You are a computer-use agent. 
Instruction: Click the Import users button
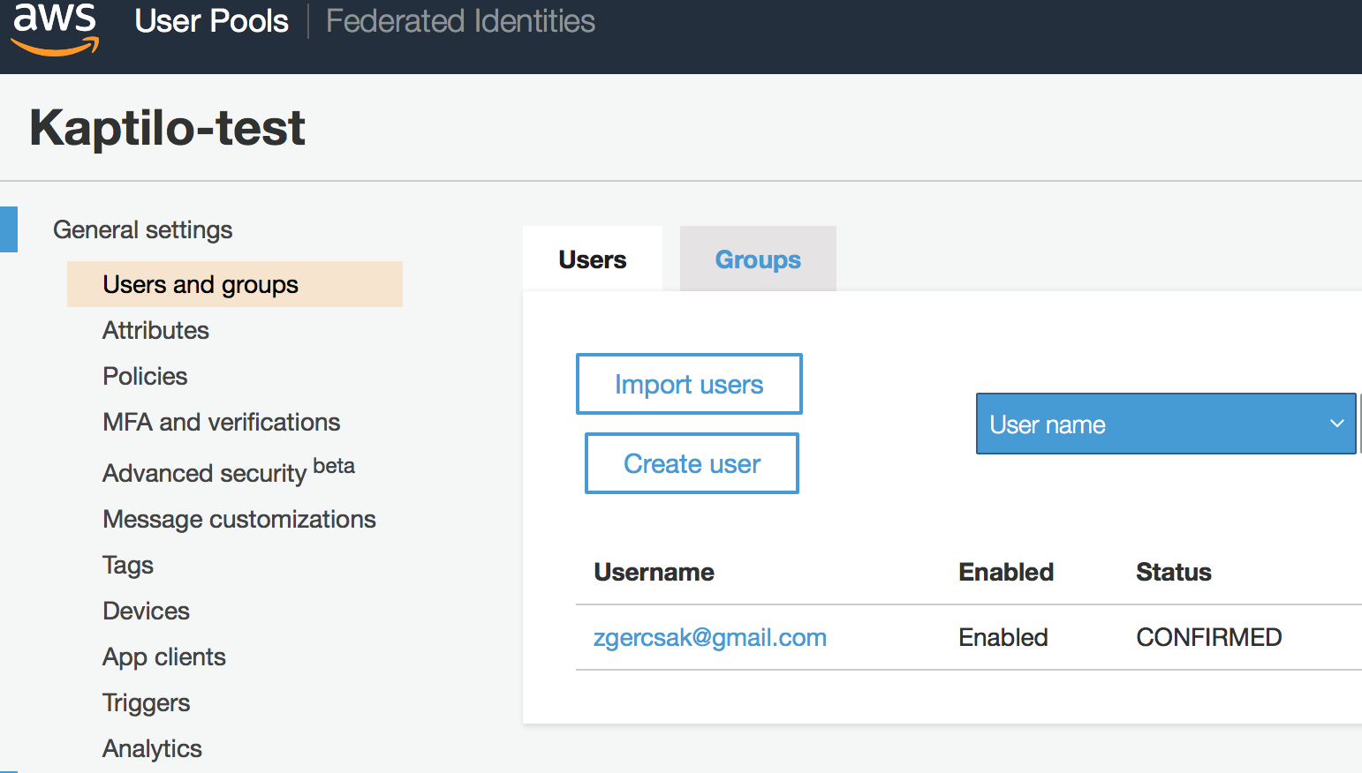[x=689, y=384]
